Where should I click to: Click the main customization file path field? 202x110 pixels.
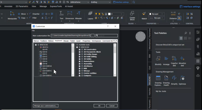coord(71,36)
